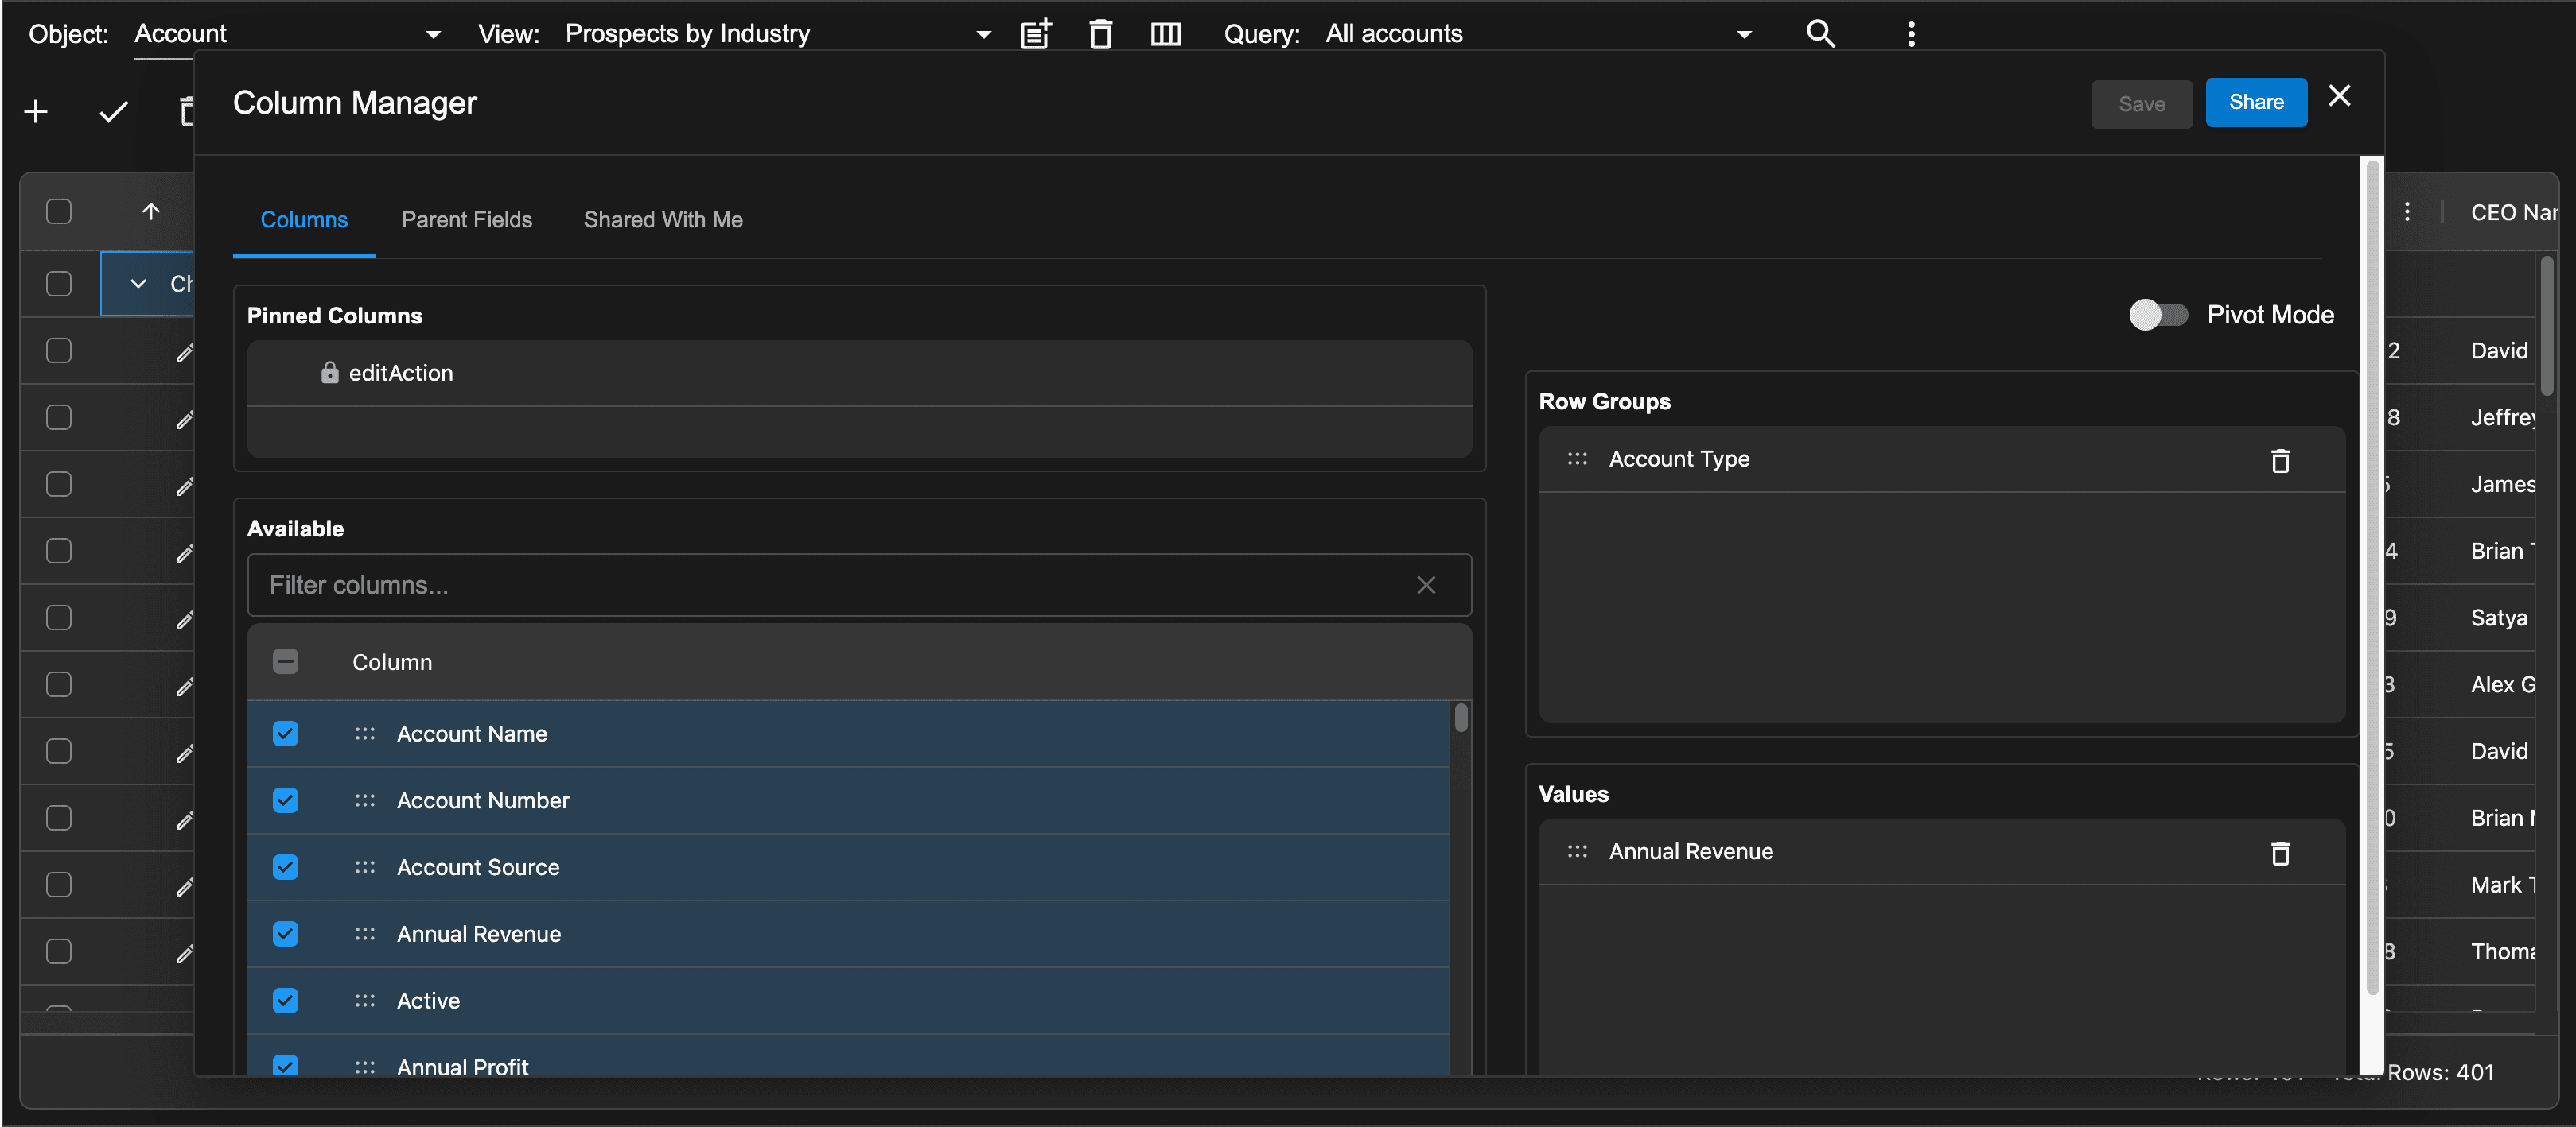Click the Share button
2576x1127 pixels.
2255,103
